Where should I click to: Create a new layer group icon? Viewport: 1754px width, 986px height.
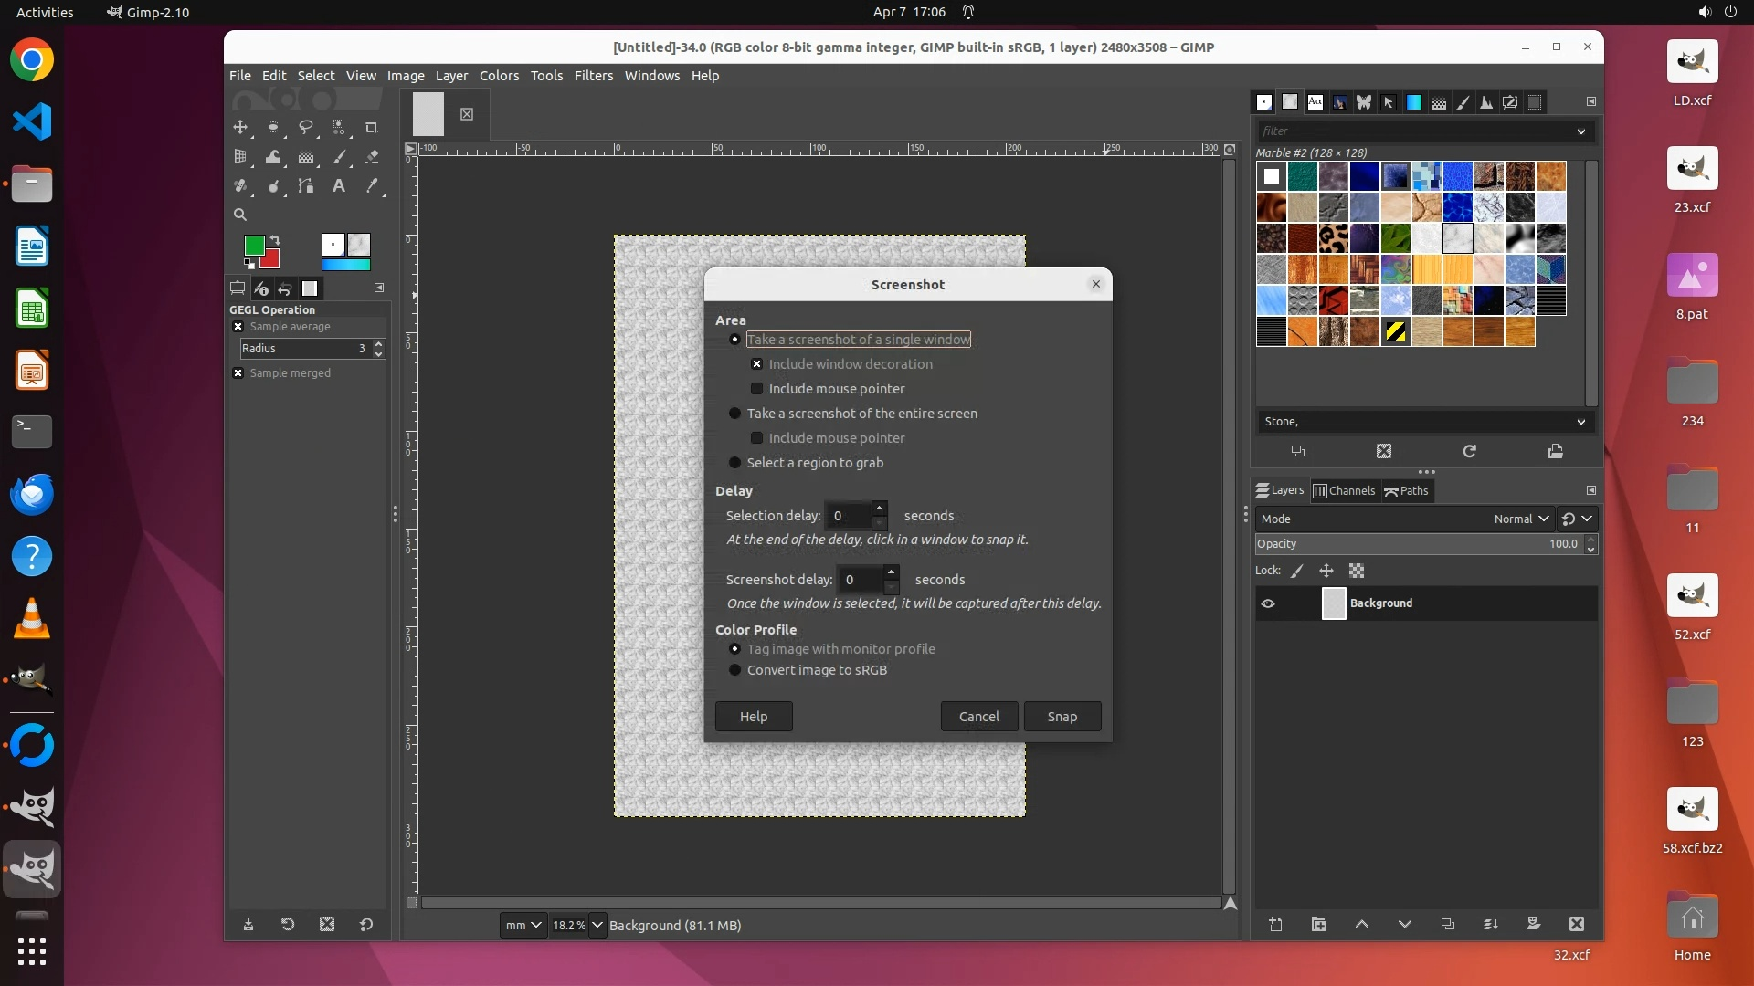(1318, 924)
